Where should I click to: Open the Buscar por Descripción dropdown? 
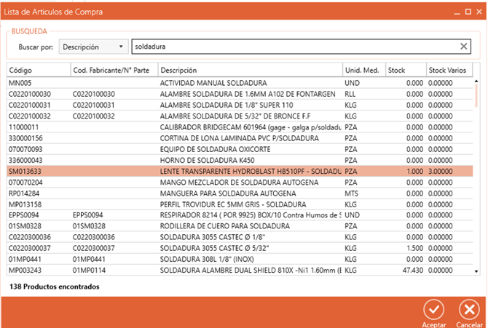[x=94, y=47]
